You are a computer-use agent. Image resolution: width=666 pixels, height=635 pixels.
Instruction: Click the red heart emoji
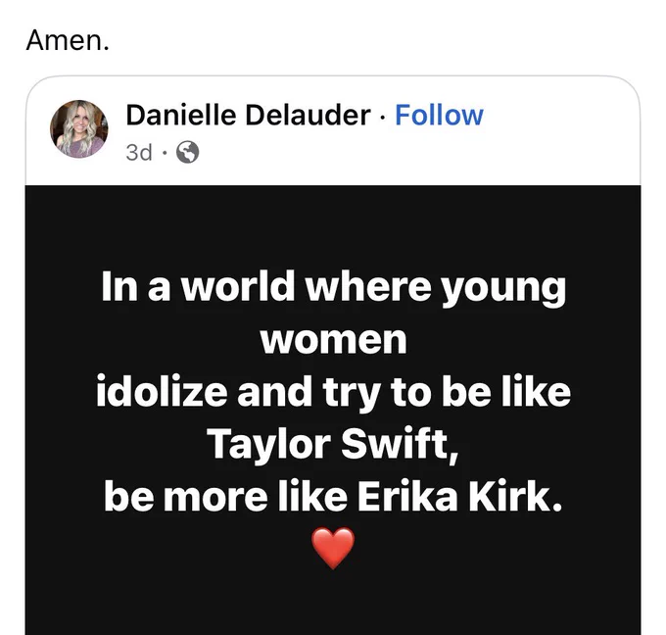coord(333,549)
